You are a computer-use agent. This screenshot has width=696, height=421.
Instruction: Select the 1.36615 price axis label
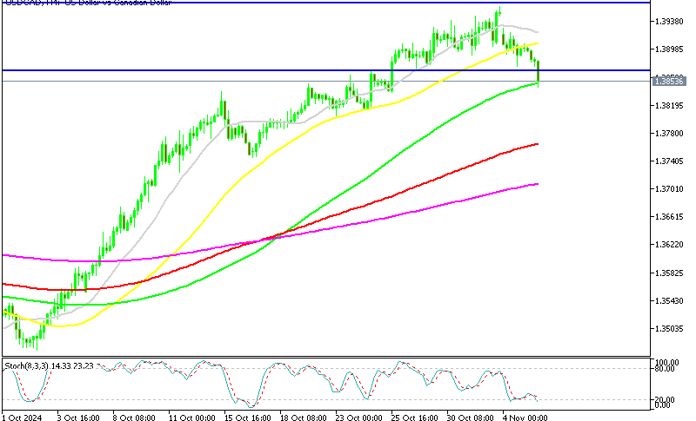(x=668, y=217)
